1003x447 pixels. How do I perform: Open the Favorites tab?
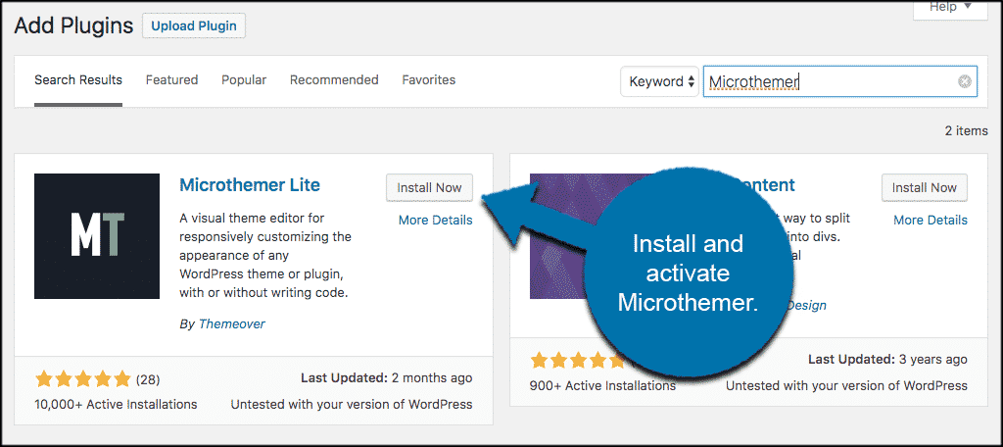(x=429, y=80)
